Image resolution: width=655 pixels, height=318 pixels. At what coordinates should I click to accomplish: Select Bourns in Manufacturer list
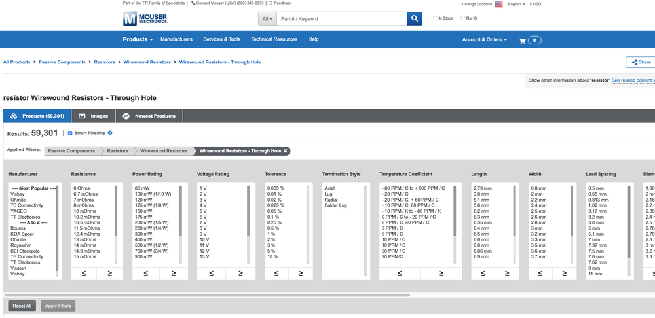coord(18,228)
